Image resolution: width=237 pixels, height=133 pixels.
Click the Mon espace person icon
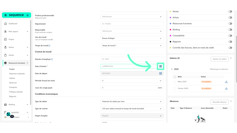pos(5,31)
